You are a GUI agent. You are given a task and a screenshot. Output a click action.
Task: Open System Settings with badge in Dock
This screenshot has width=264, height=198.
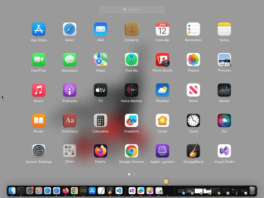pos(30,191)
